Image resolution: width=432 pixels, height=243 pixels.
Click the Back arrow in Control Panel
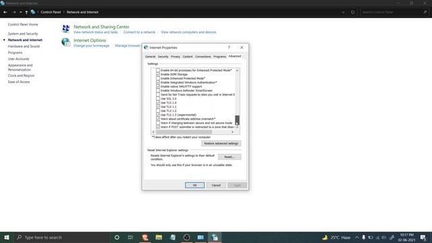tap(5, 12)
